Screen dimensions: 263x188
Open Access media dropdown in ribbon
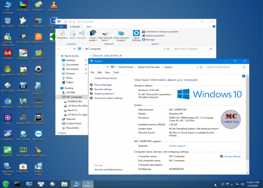(93, 36)
